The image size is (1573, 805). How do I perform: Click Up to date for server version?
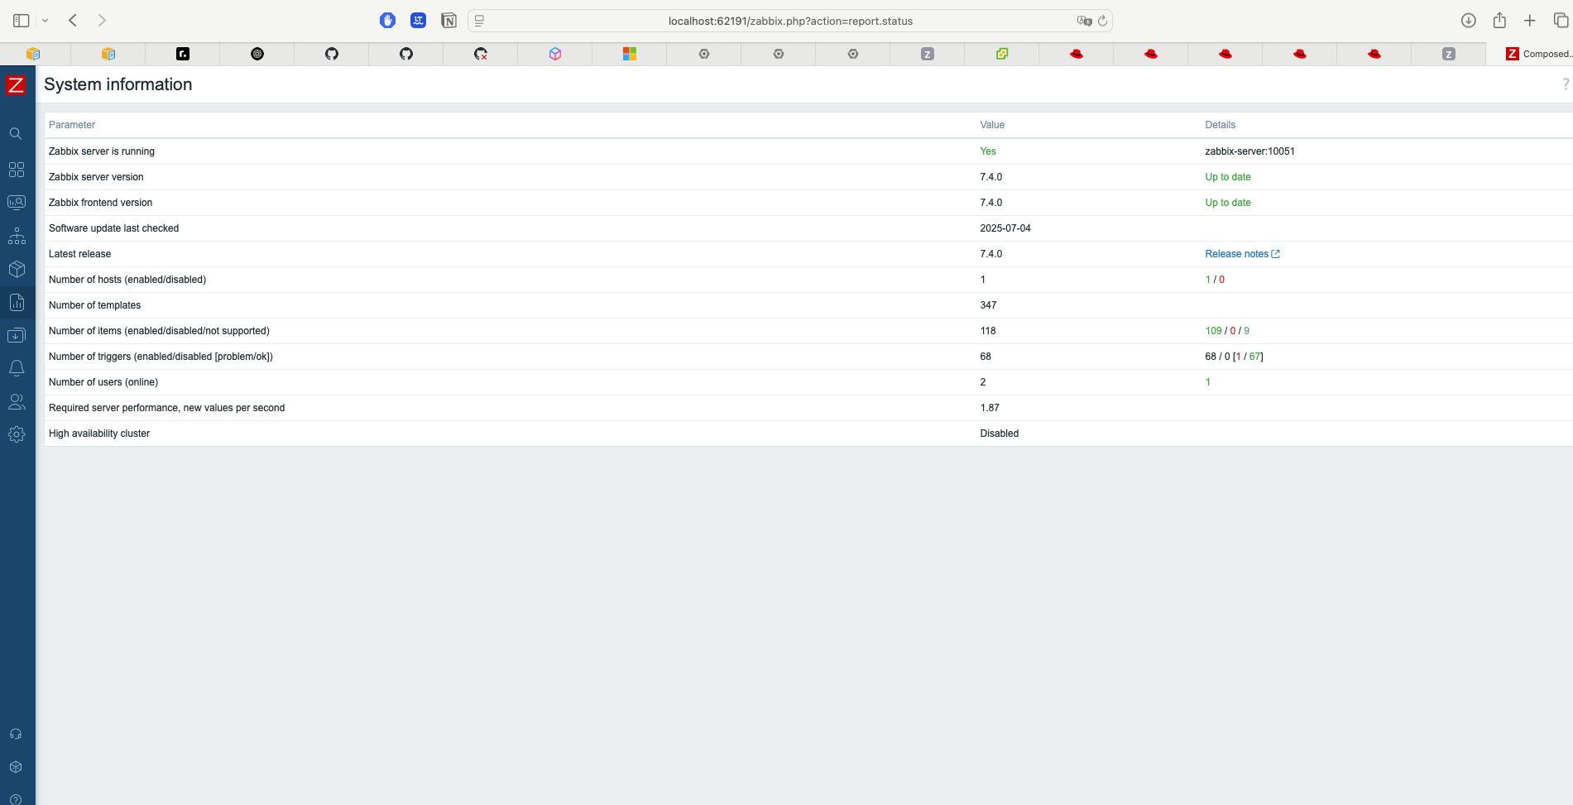1228,177
